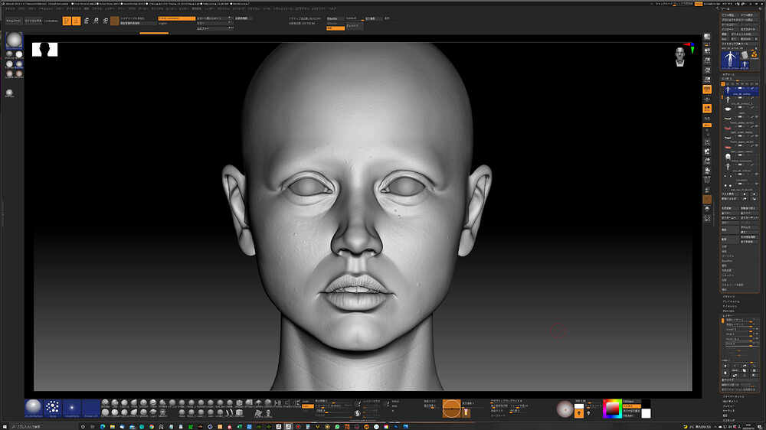Click the Windows taskbar search box
The height and width of the screenshot is (430, 766).
click(x=44, y=427)
